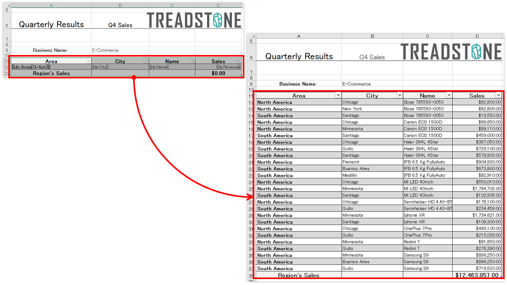This screenshot has height=285, width=507.
Task: Select row 38 header in right sheet
Action: 251,275
